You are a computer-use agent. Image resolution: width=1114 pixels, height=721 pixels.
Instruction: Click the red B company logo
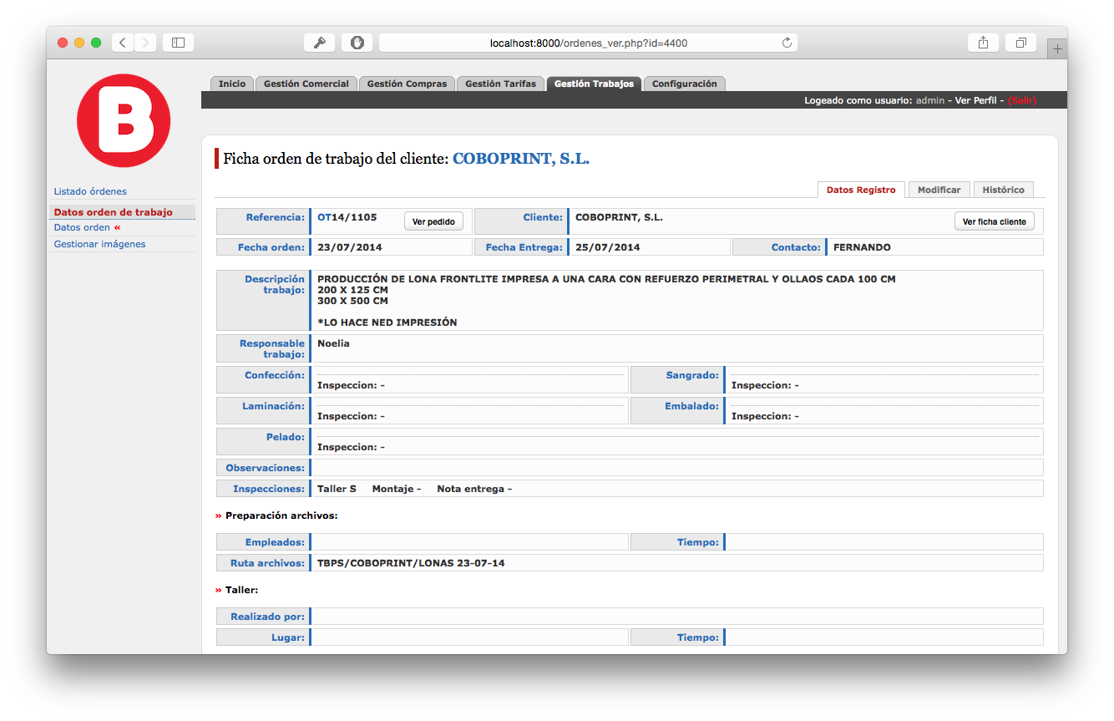(x=124, y=120)
